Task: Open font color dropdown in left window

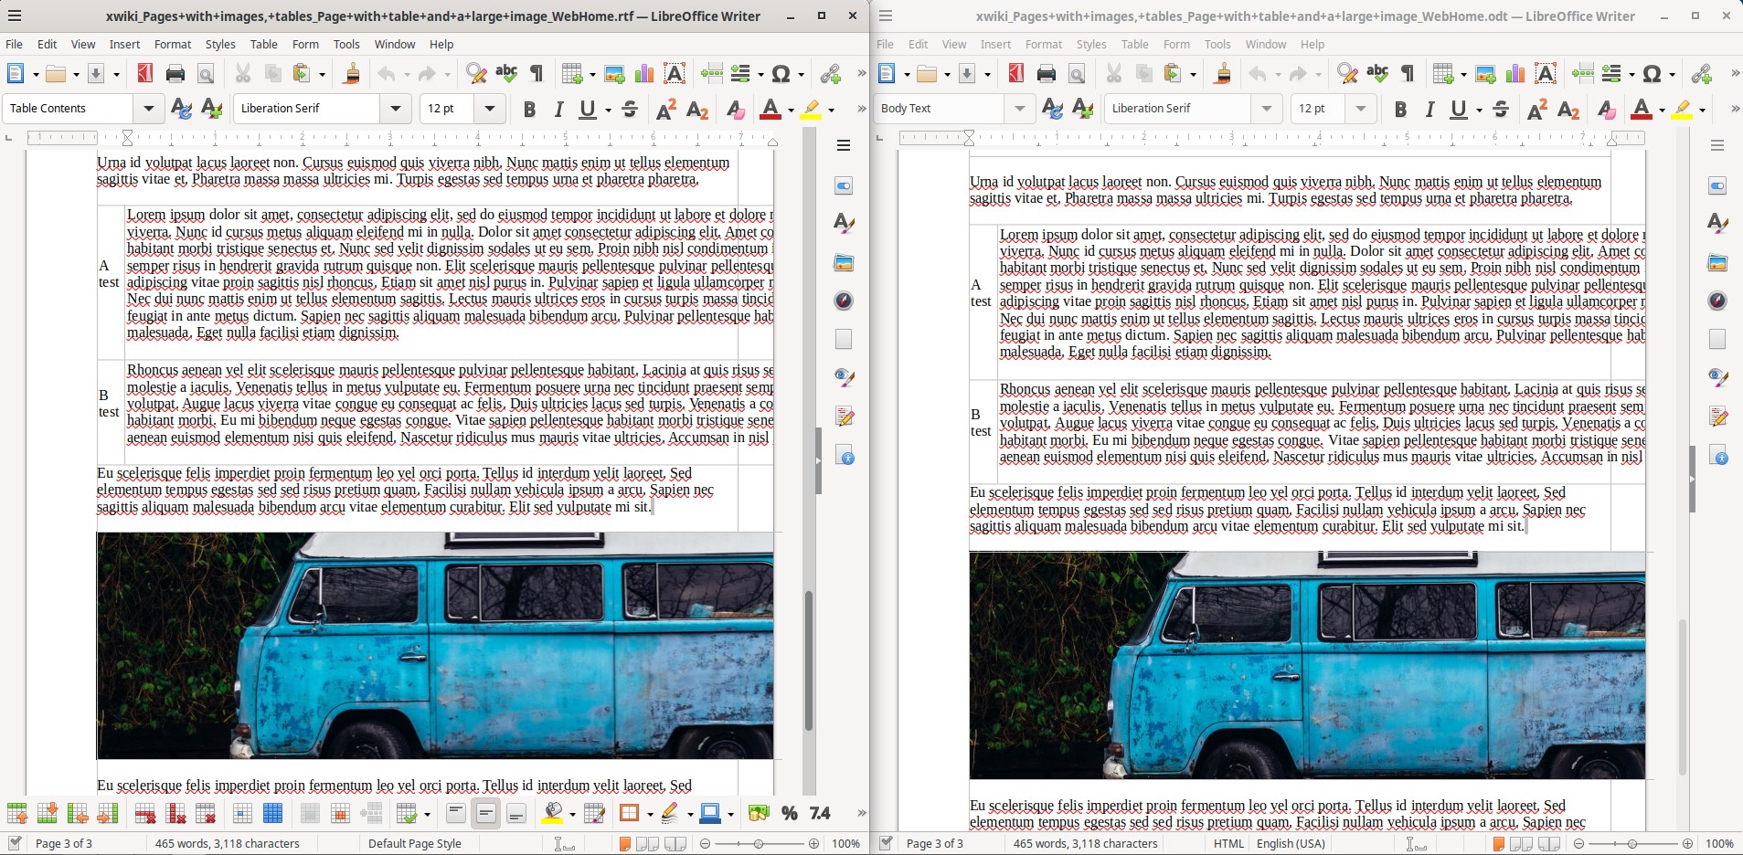Action: [x=791, y=110]
